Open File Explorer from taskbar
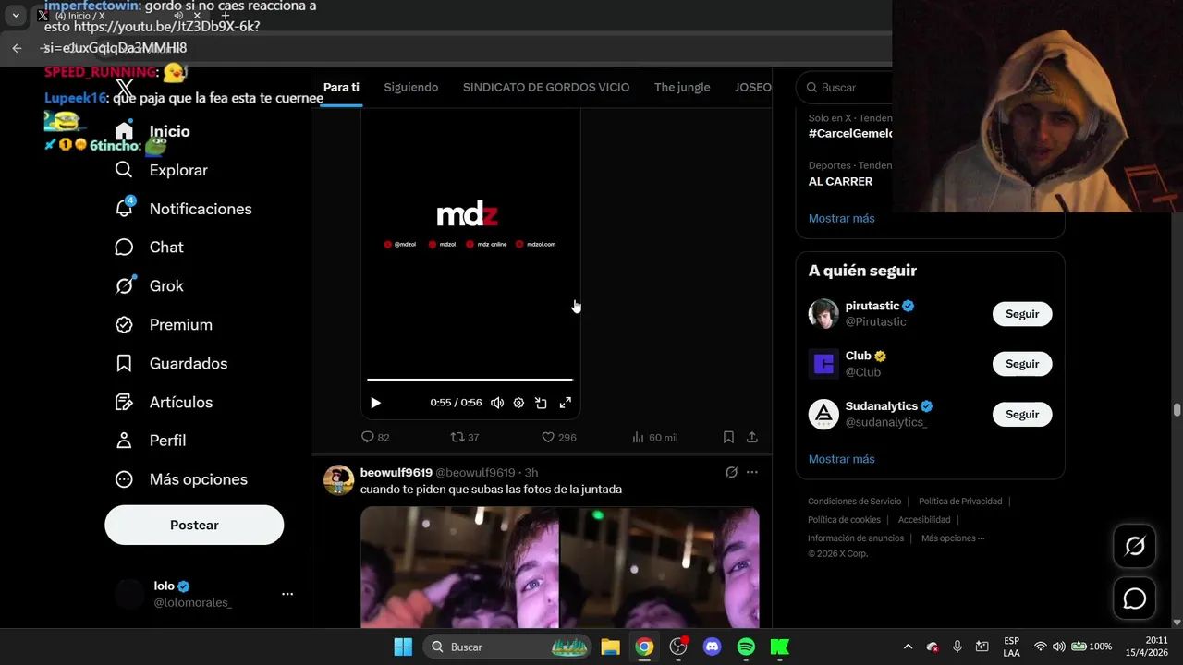Viewport: 1183px width, 665px height. point(610,647)
